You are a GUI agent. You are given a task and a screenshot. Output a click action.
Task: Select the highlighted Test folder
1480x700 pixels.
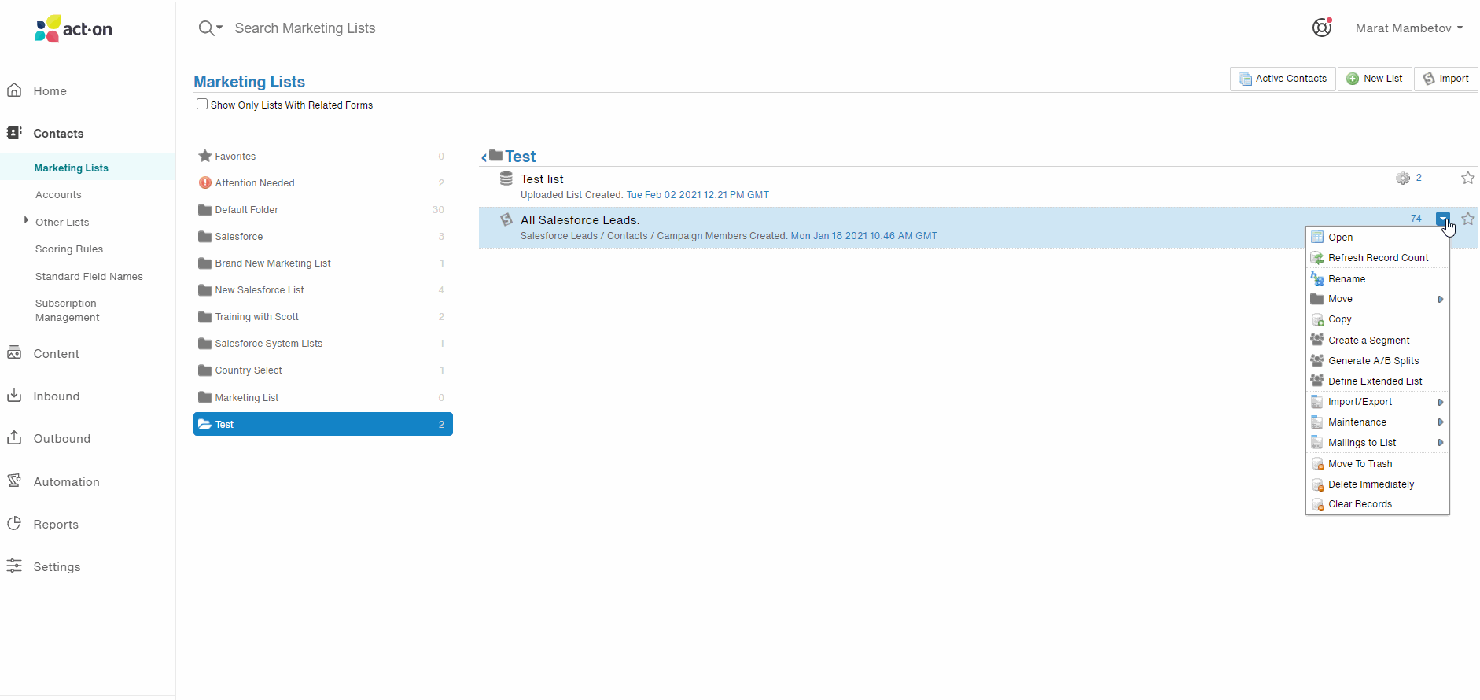coord(322,424)
